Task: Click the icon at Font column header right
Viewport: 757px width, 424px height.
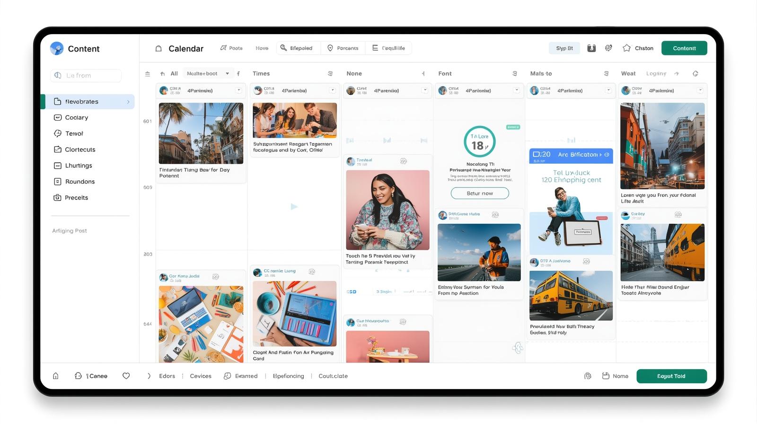Action: pos(514,74)
